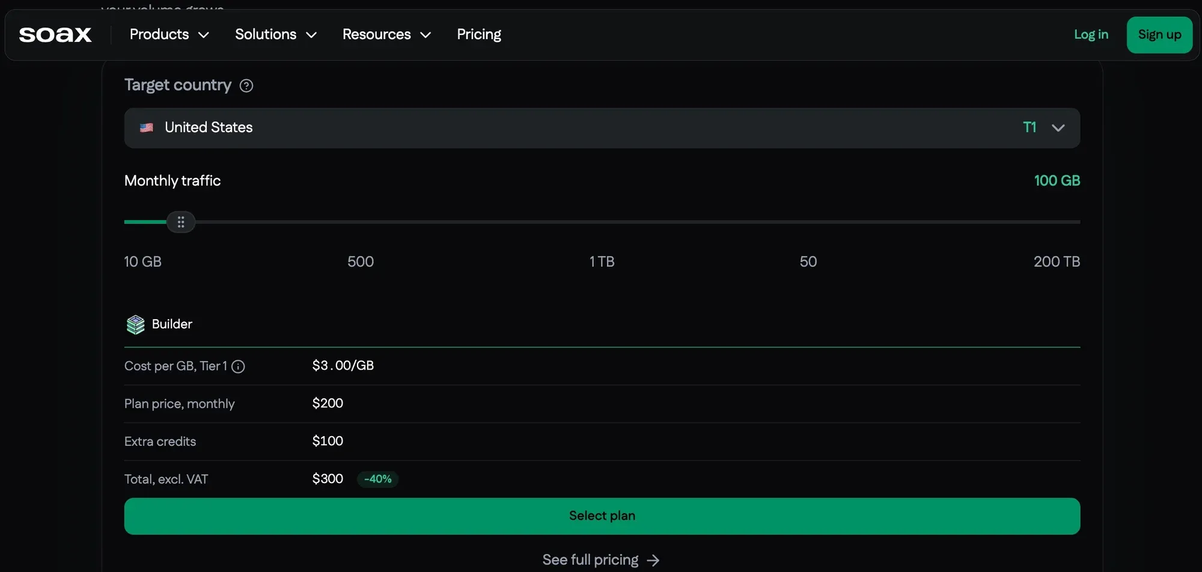Click the SOAX logo

(x=55, y=35)
